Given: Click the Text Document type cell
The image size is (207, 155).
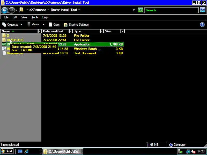Looking at the screenshot, I should [85, 53].
